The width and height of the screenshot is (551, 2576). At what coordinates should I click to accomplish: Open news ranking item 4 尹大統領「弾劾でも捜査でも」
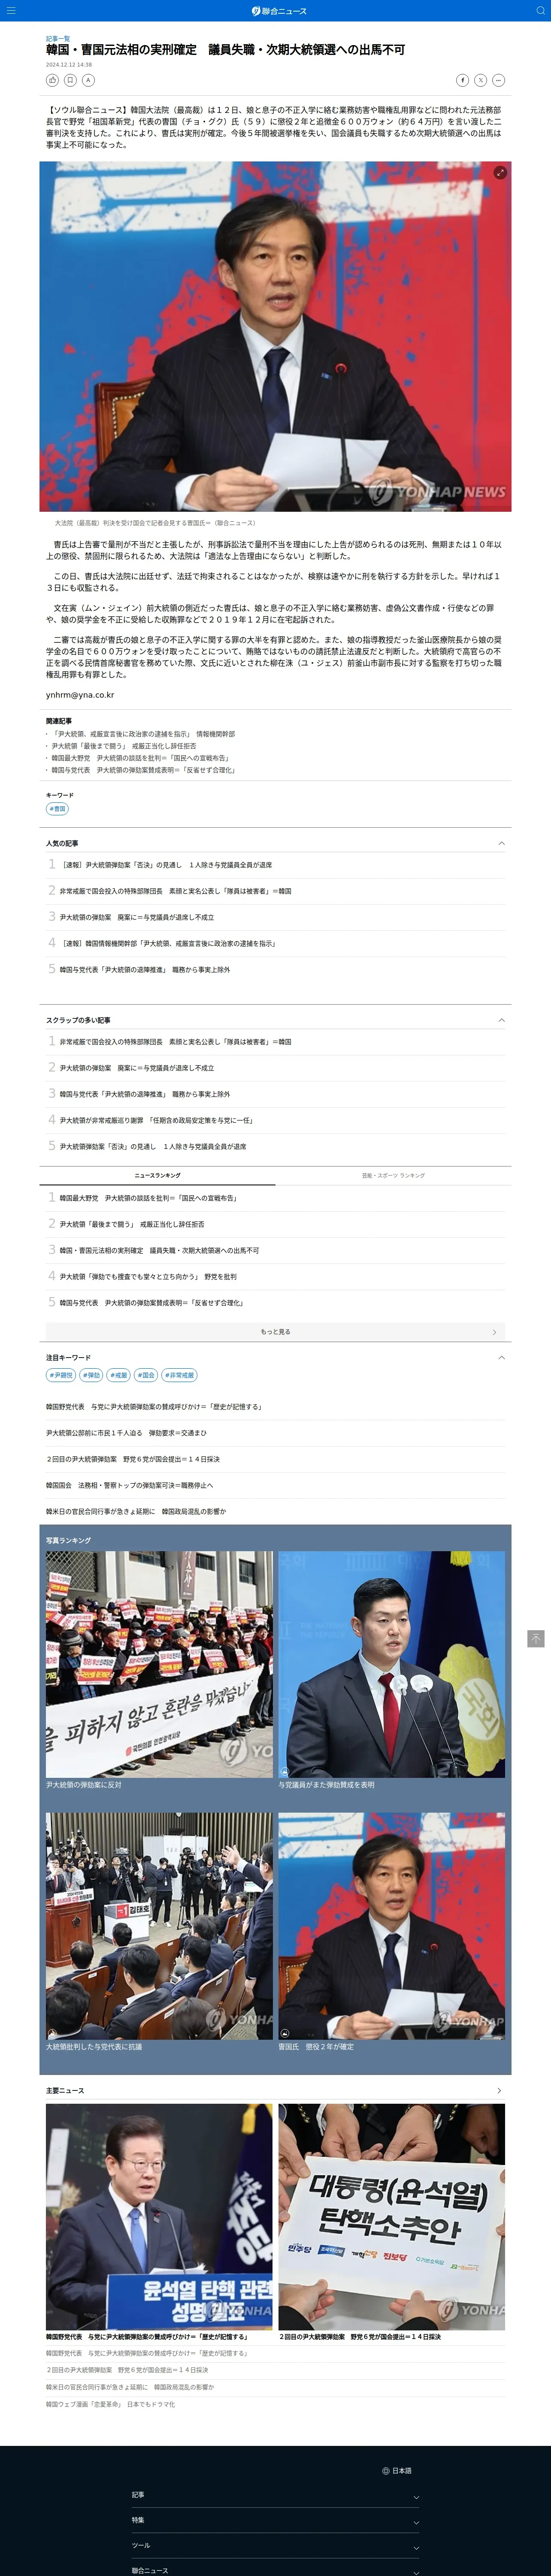pyautogui.click(x=148, y=1276)
